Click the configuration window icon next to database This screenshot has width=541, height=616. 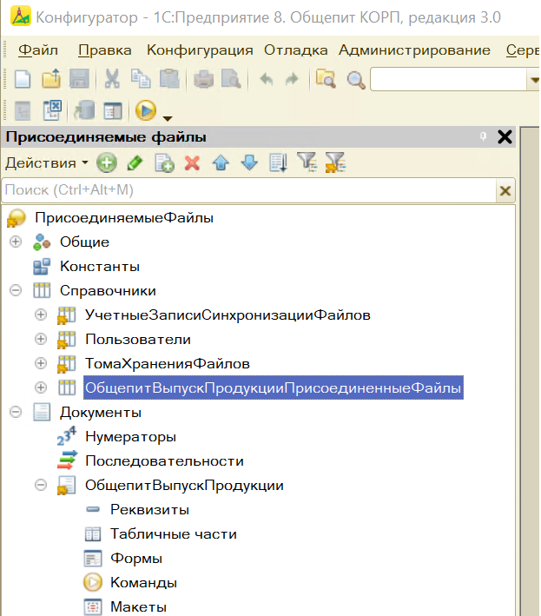tap(113, 111)
